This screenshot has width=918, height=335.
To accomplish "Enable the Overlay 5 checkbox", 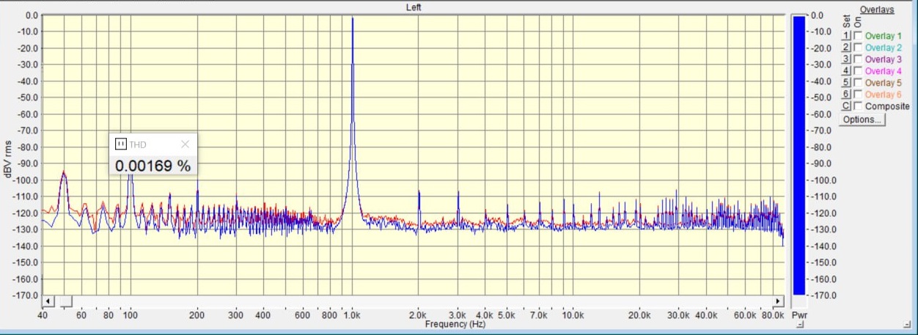I will tap(858, 83).
